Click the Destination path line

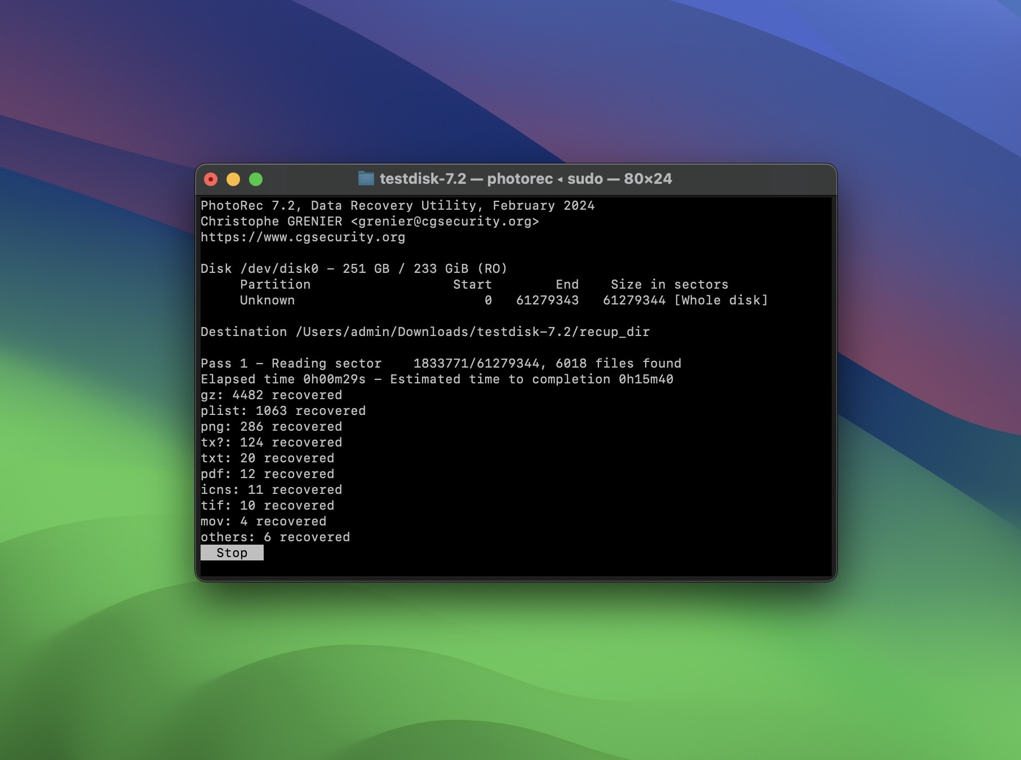tap(425, 332)
